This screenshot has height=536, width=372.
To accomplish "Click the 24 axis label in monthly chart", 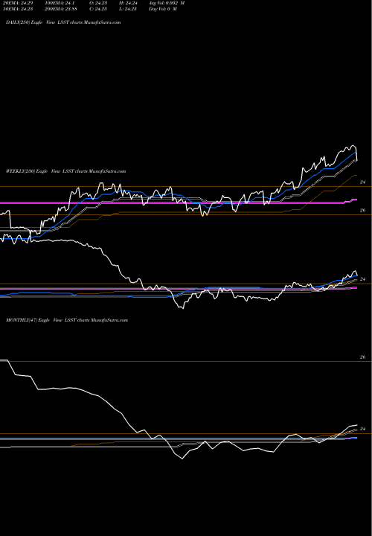I will point(363,429).
